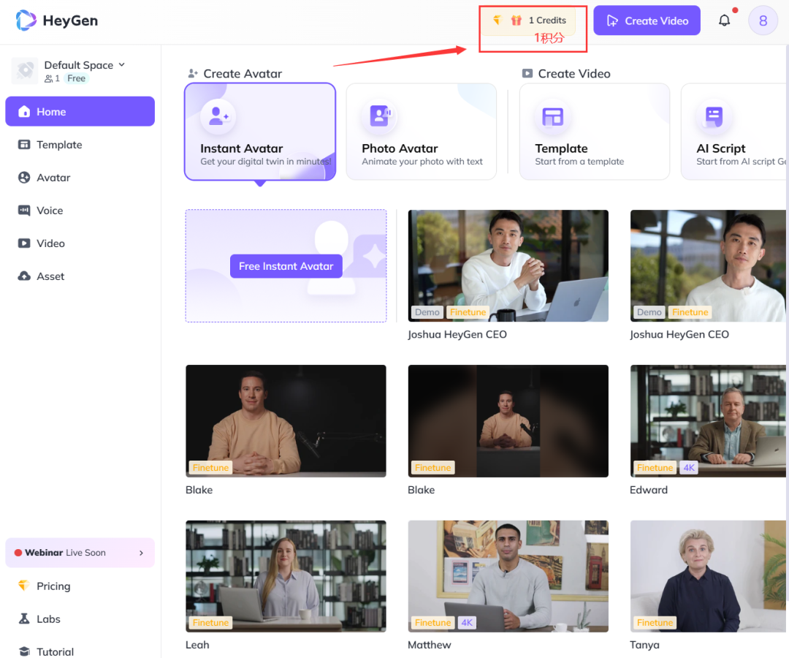Click the Tutorial graduation cap icon
Screen dimensions: 789x658
point(23,651)
